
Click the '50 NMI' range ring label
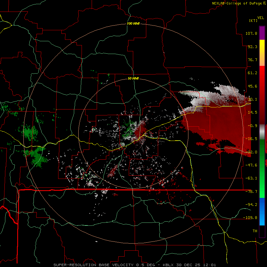133,78
